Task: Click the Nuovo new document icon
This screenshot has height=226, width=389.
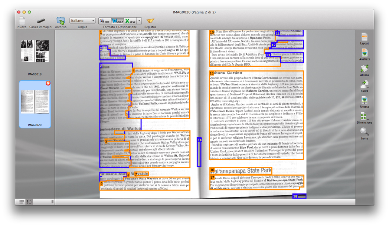Action: (22, 21)
